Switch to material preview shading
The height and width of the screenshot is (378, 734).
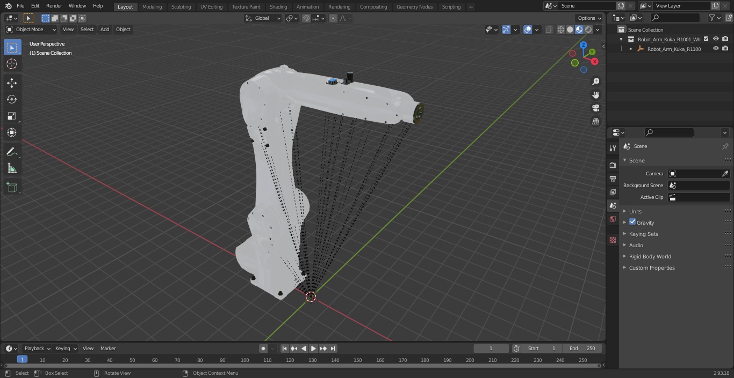click(x=579, y=29)
